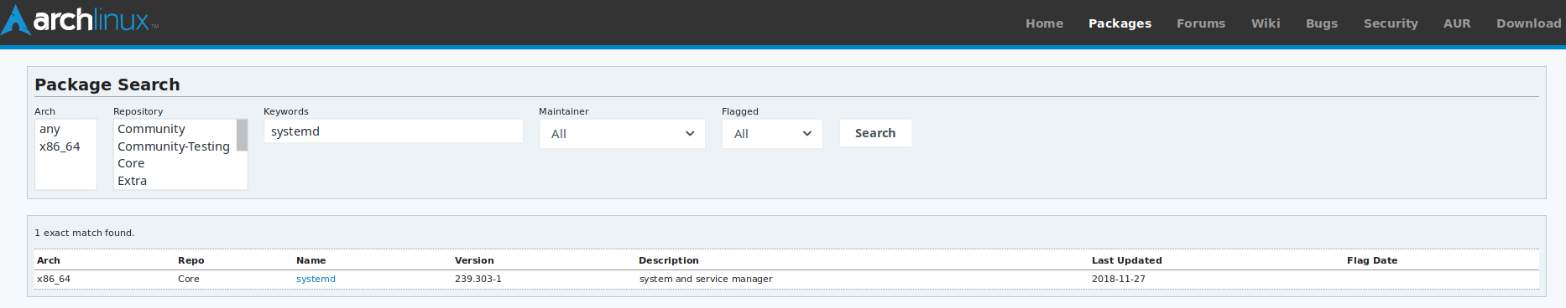Visit the Wiki link

pyautogui.click(x=1266, y=23)
